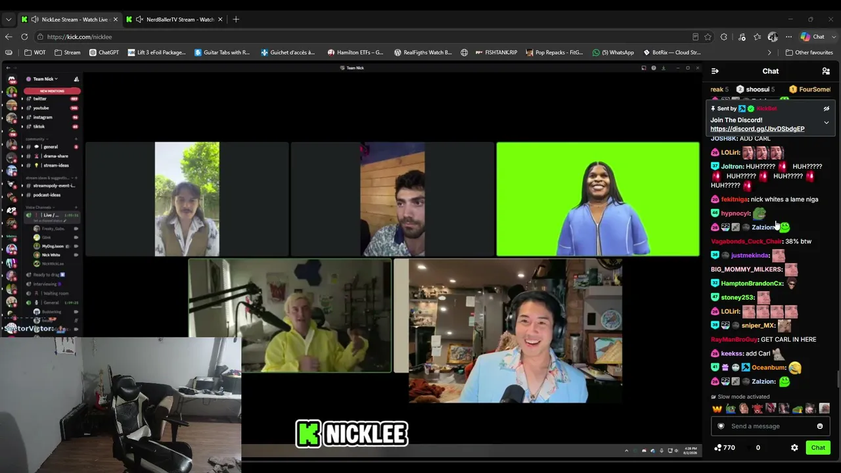Open the discord.gg invite link
The image size is (841, 473).
pos(757,129)
